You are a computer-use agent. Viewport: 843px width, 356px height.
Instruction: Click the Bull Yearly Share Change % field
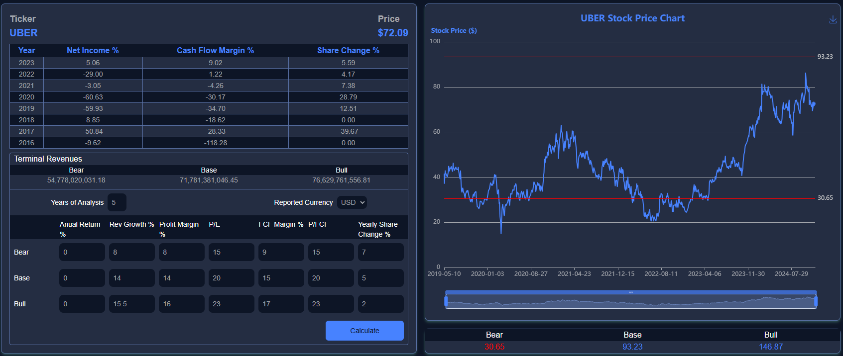[380, 304]
